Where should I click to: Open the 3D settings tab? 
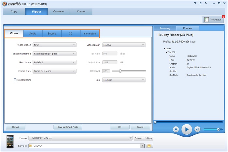click(71, 34)
